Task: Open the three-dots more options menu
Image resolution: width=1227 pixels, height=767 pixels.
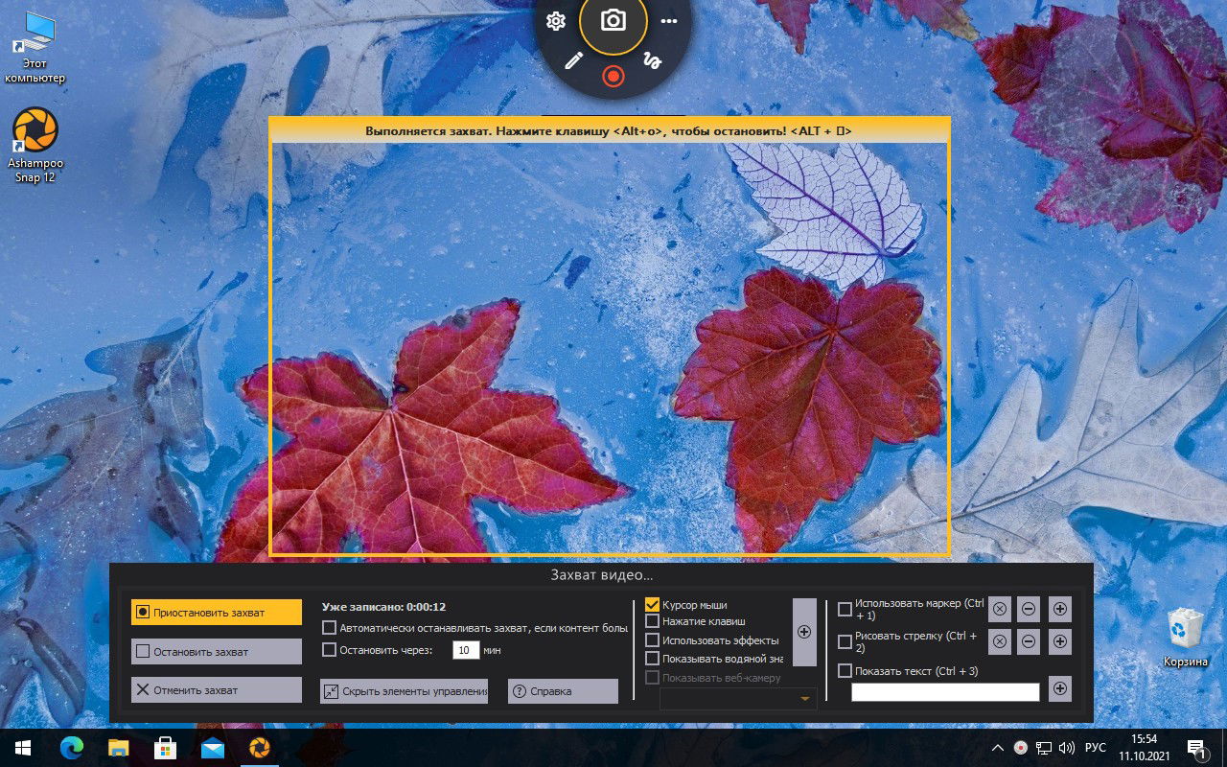Action: point(669,21)
